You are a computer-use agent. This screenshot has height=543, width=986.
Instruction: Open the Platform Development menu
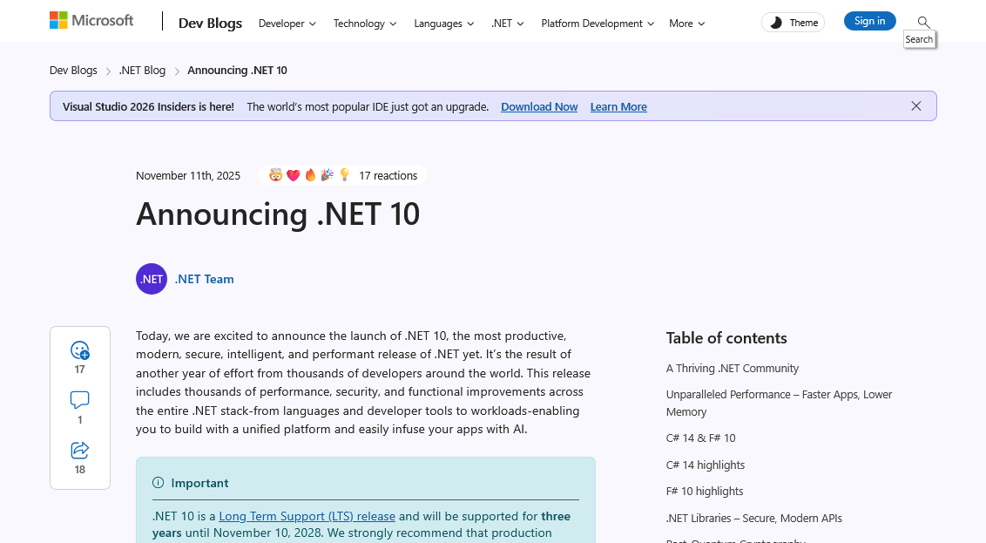pos(597,24)
